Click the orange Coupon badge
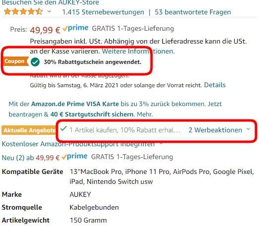The height and width of the screenshot is (230, 259). [x=16, y=61]
